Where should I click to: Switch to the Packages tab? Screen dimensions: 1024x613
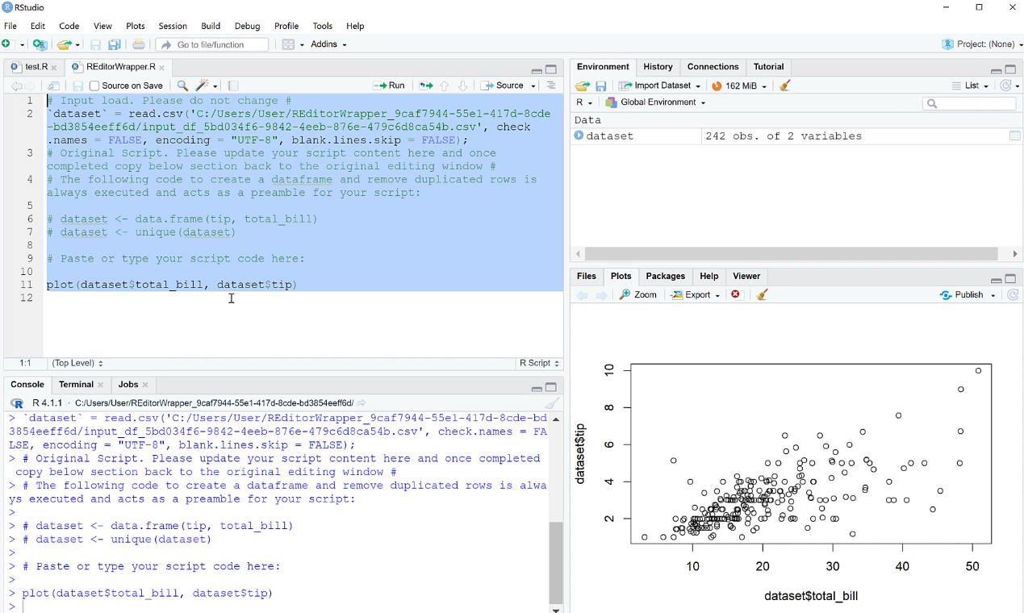tap(666, 276)
